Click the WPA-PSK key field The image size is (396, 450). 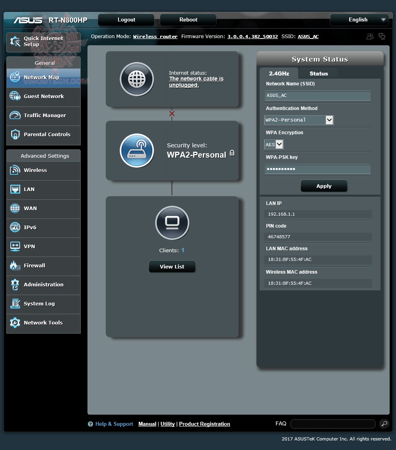click(x=318, y=169)
